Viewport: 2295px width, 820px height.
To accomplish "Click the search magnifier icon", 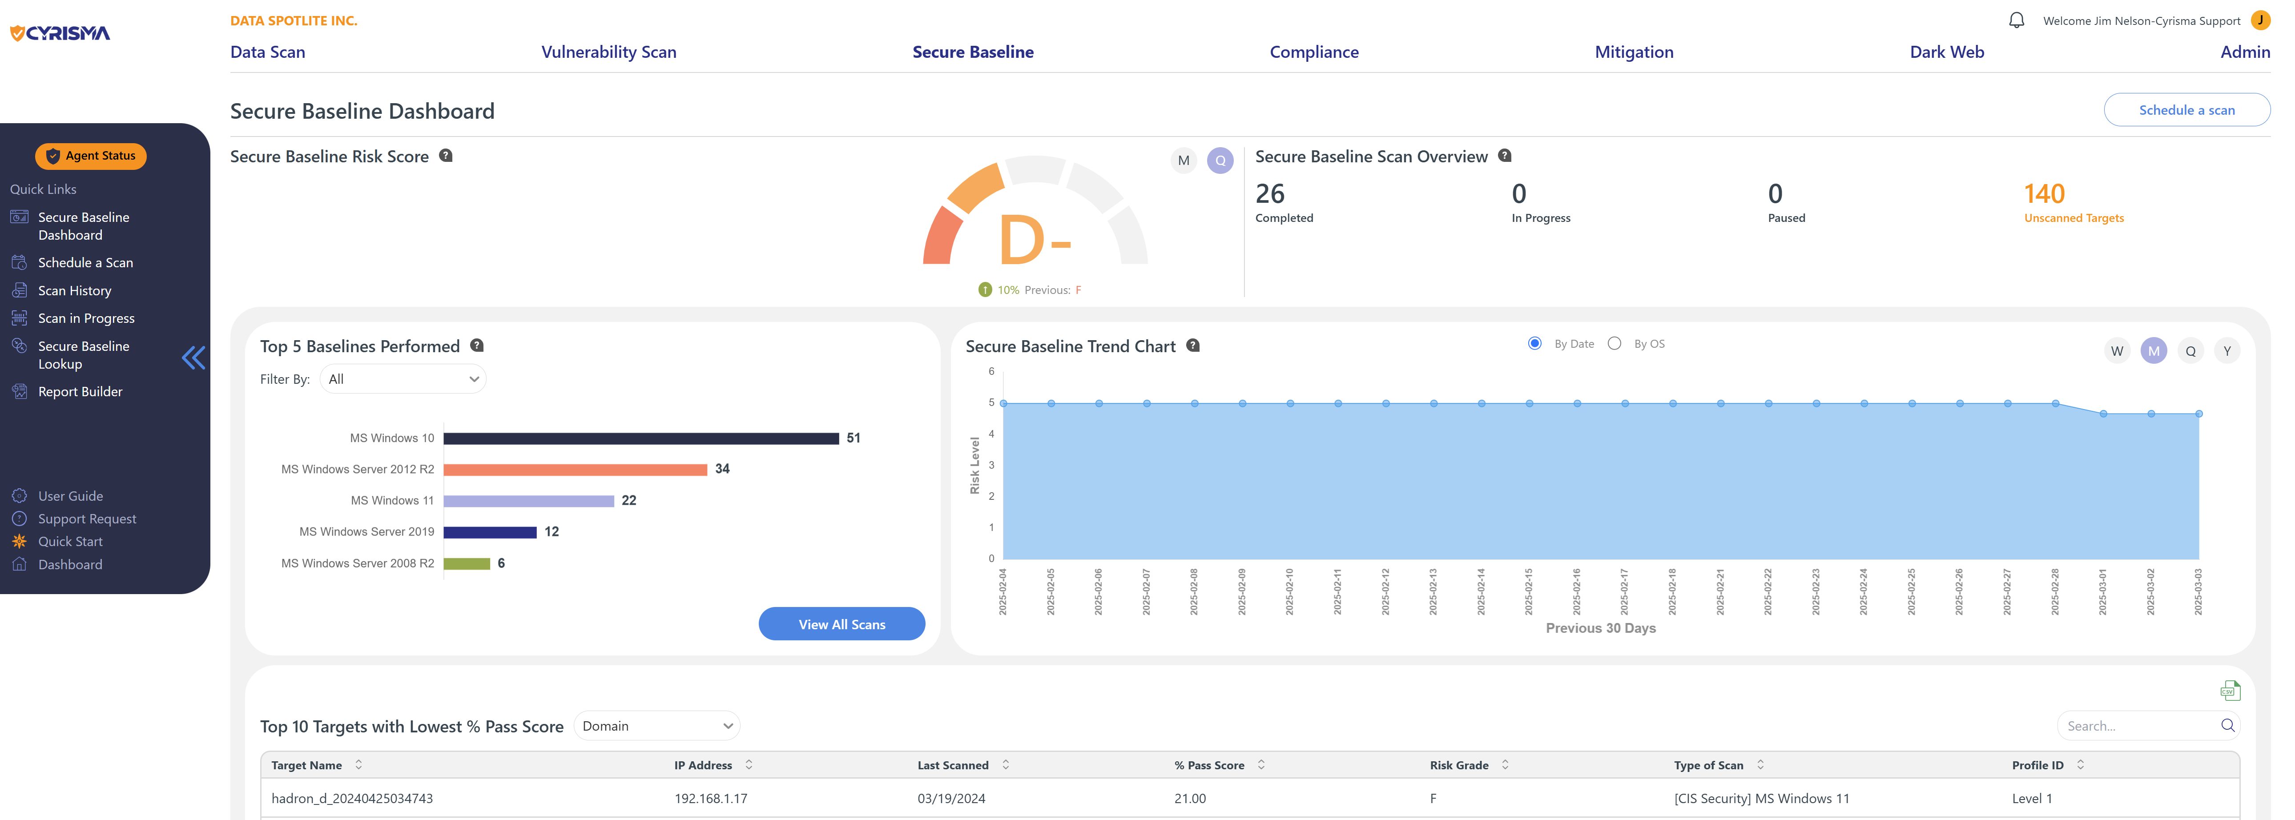I will 2227,726.
